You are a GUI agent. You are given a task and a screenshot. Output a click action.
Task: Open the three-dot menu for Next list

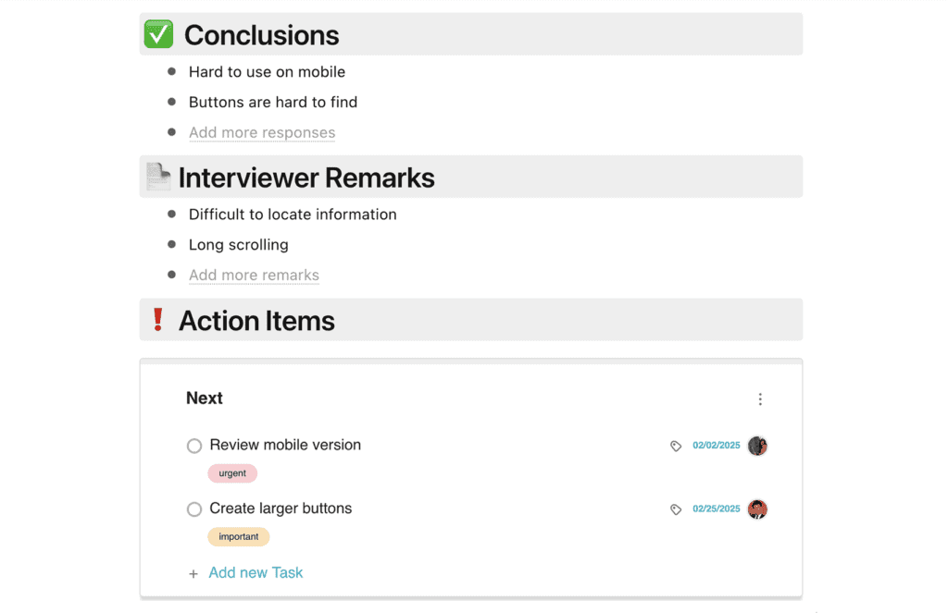760,399
